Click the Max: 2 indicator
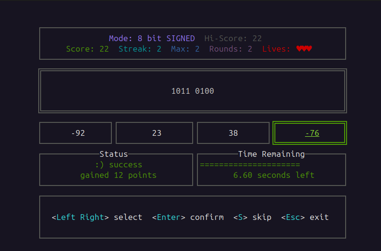This screenshot has width=381, height=251. click(x=185, y=49)
